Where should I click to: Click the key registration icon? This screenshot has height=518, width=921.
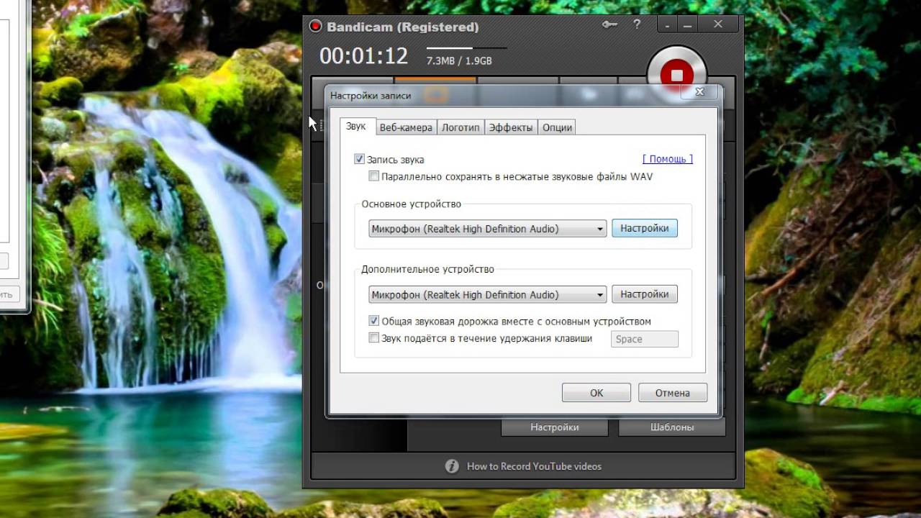click(609, 24)
